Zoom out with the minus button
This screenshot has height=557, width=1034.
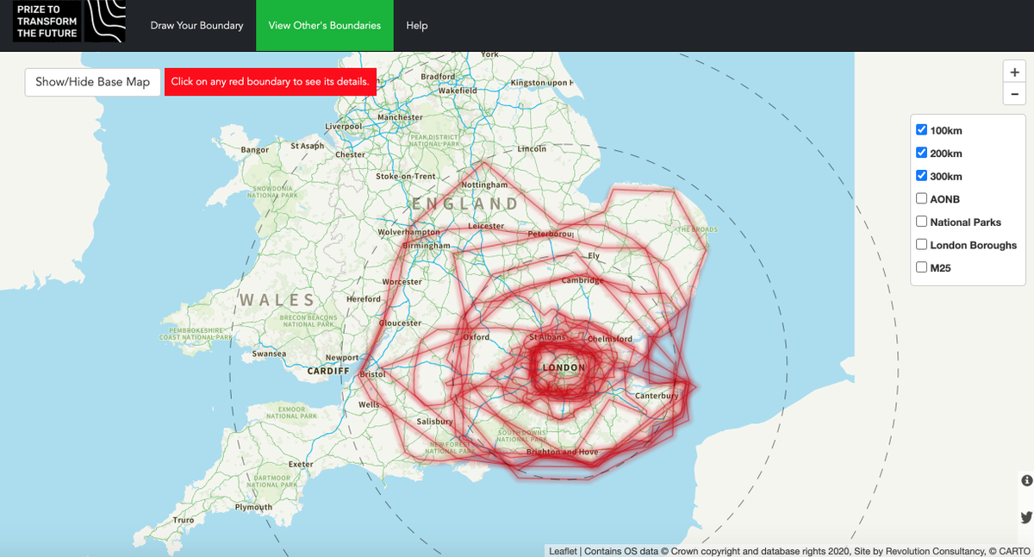click(1014, 94)
